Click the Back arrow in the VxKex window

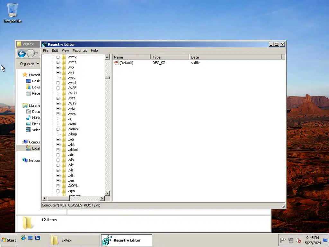click(x=22, y=53)
